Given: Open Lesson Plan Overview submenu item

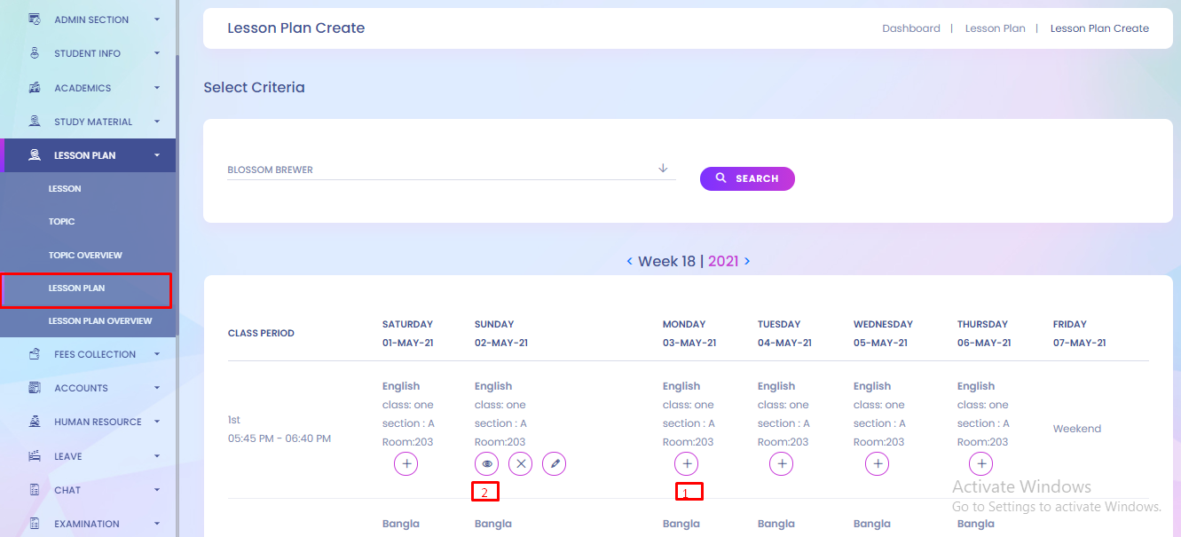Looking at the screenshot, I should click(100, 320).
